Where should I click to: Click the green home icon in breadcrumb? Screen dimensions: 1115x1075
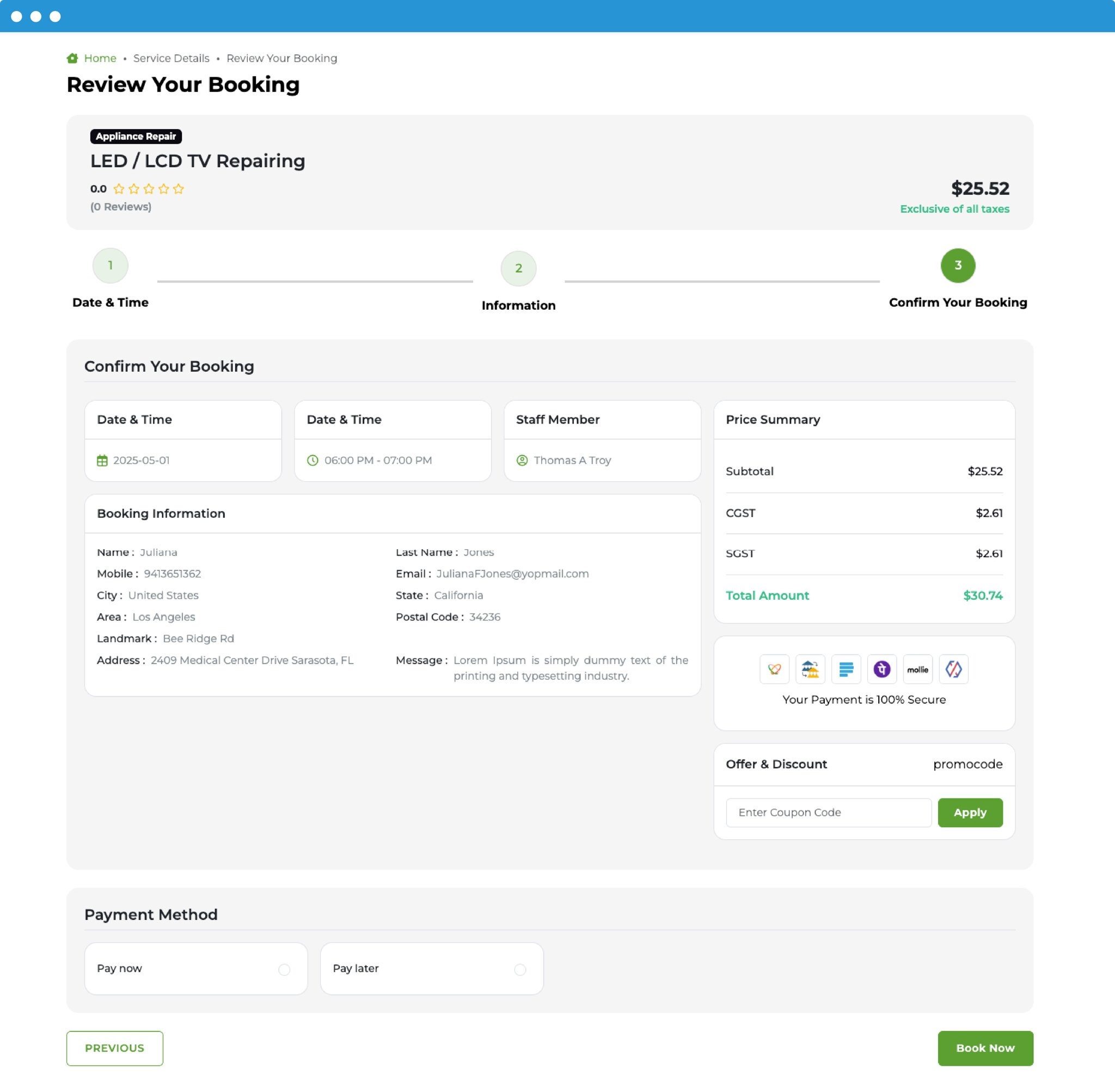click(72, 58)
